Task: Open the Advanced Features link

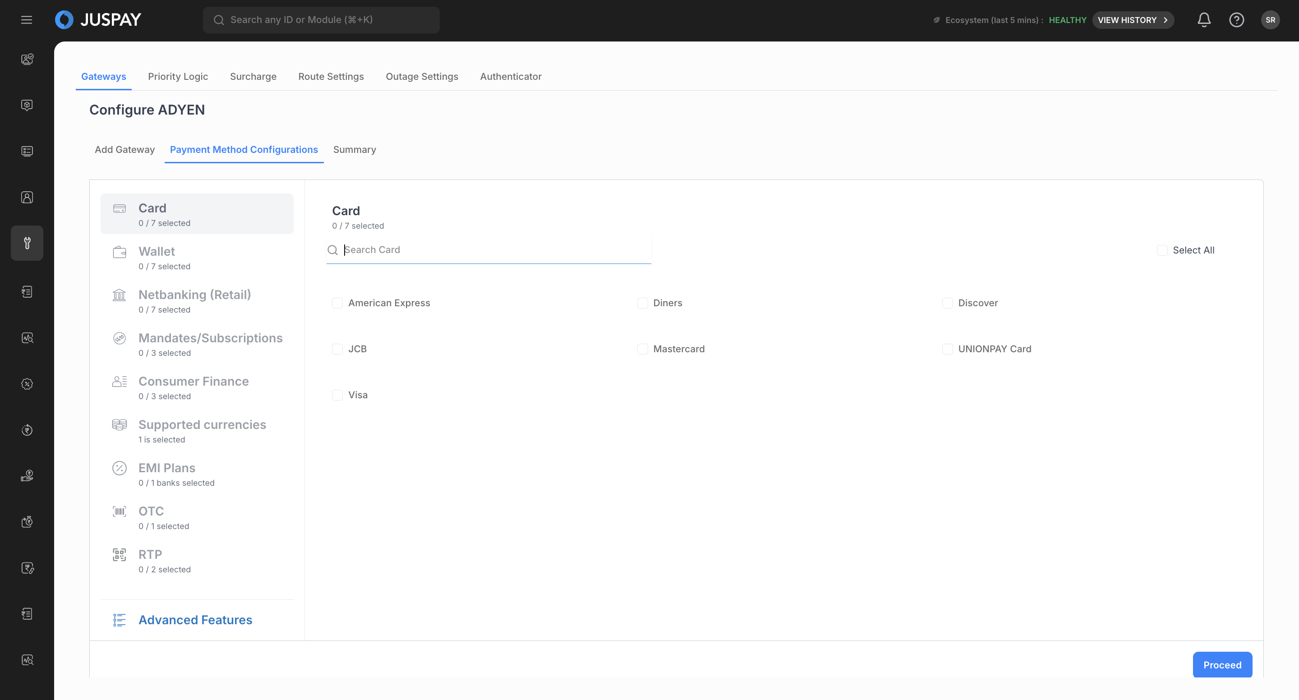Action: pos(195,620)
